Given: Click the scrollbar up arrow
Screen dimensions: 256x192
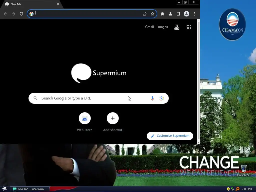Looking at the screenshot, I should (x=198, y=21).
